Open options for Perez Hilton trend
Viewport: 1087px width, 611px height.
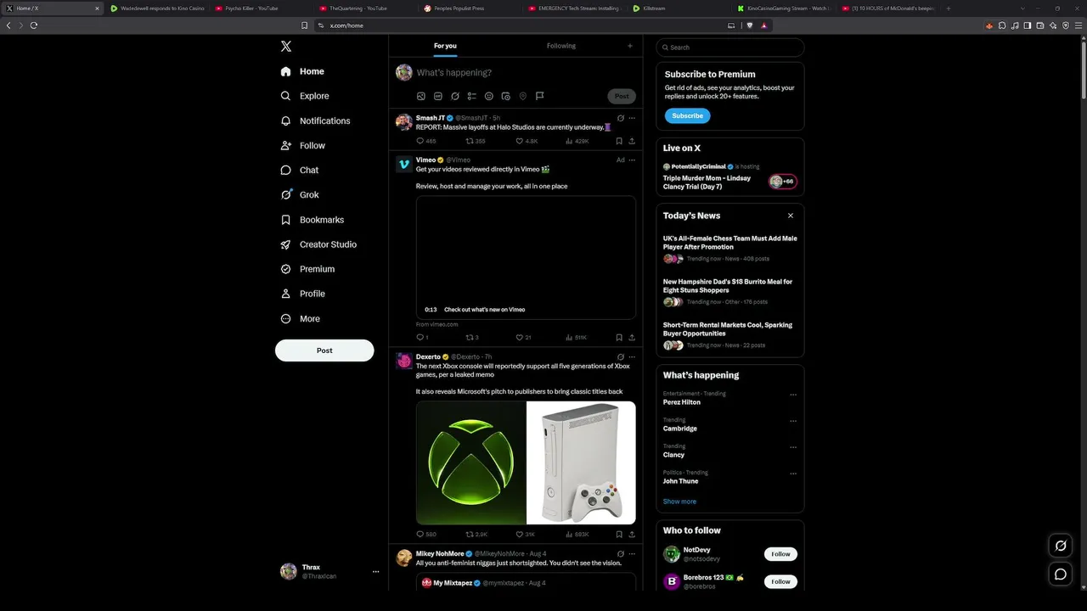click(x=793, y=395)
